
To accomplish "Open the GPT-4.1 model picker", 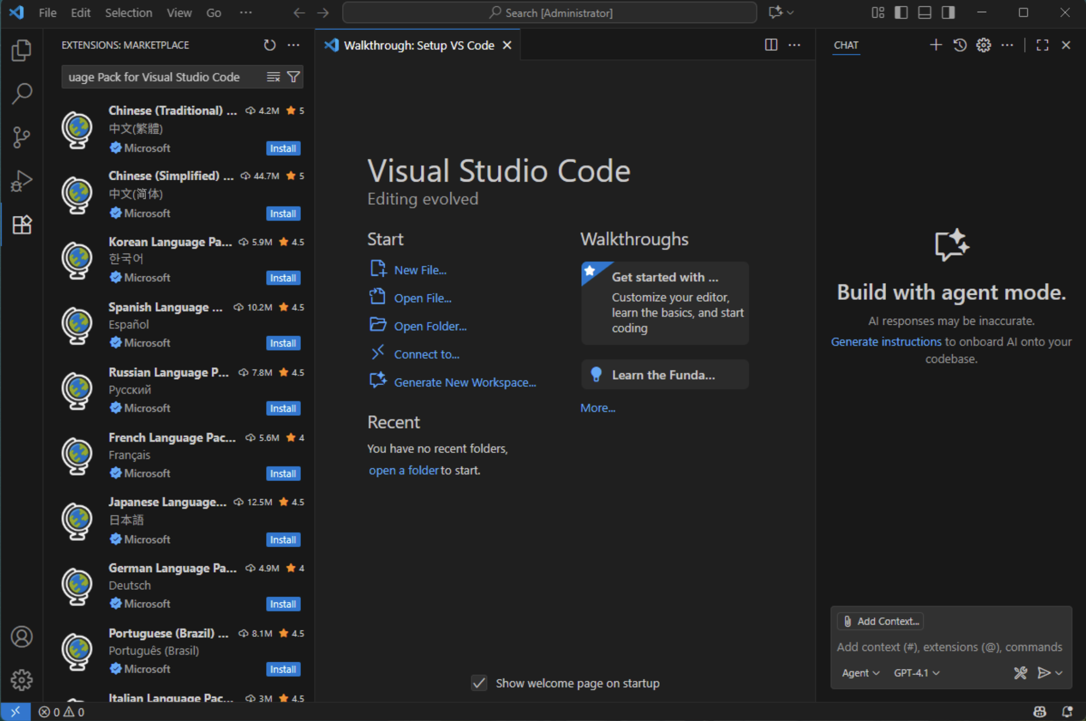I will point(916,673).
